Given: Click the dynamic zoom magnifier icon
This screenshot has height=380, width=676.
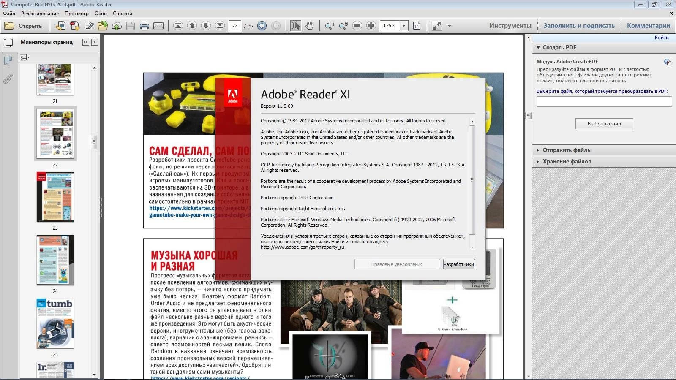Looking at the screenshot, I should 343,26.
